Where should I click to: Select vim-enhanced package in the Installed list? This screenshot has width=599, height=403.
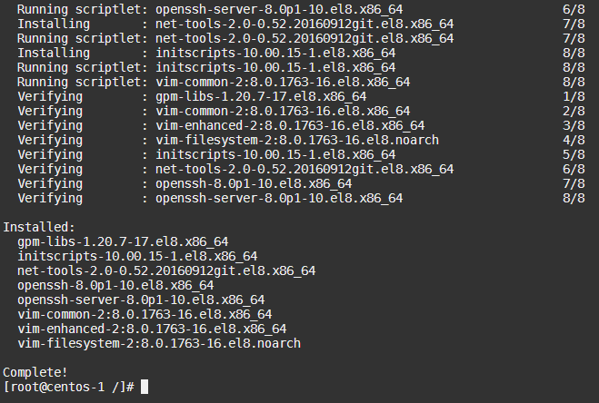(152, 329)
